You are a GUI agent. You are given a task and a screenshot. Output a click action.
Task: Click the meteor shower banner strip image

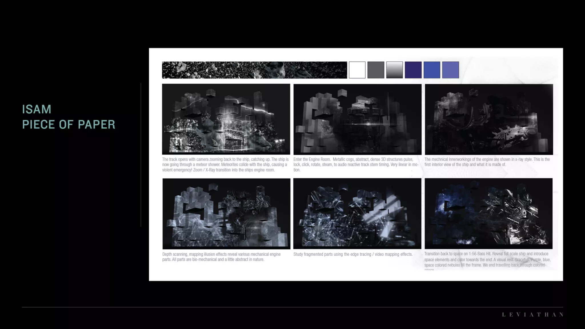254,70
